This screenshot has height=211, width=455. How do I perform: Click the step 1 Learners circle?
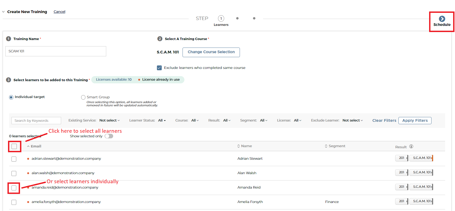[x=221, y=18]
